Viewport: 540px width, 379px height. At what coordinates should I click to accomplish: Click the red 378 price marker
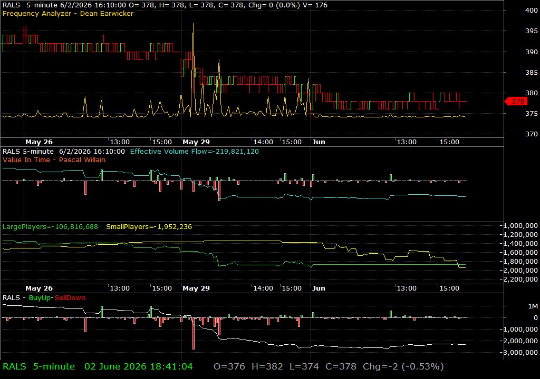point(516,101)
